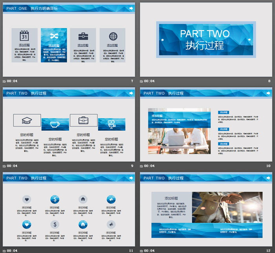Image resolution: width=275 pixels, height=253 pixels.
Task: Select the shuffle arrows icon on slide 7
Action: point(54,36)
